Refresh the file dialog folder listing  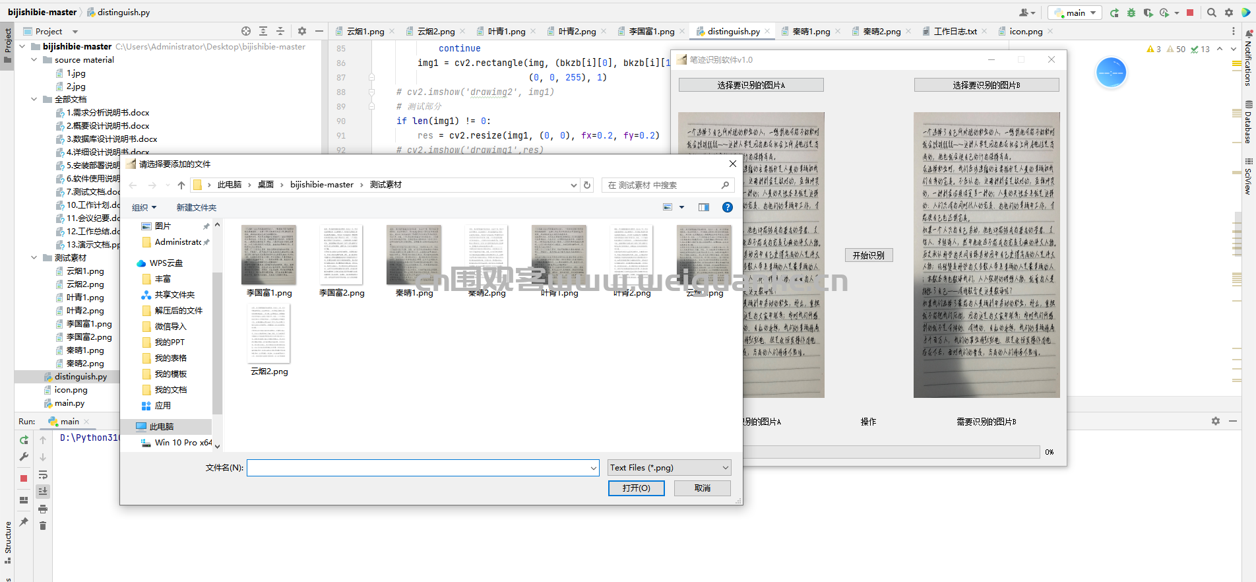coord(587,185)
